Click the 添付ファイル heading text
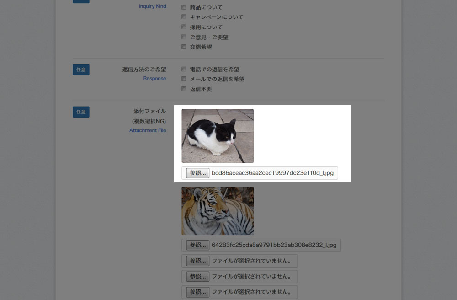The height and width of the screenshot is (300, 457). (x=149, y=111)
